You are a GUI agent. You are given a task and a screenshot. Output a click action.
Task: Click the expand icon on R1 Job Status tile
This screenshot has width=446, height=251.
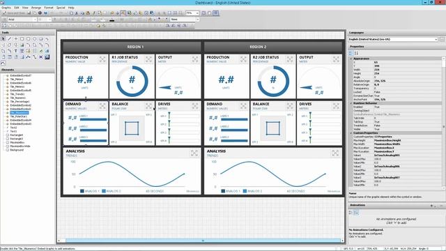pos(148,59)
